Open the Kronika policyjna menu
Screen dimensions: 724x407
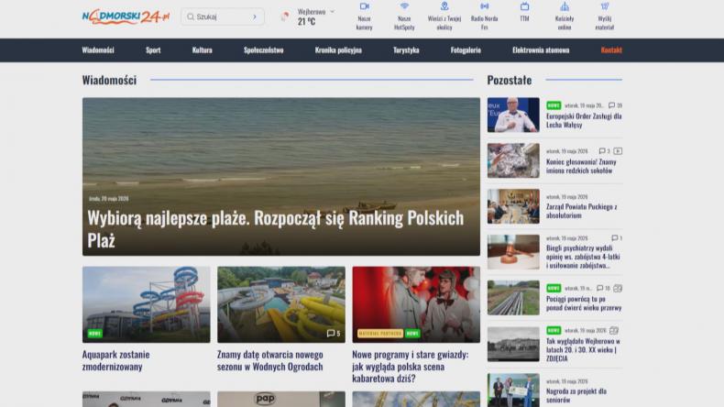pos(338,49)
